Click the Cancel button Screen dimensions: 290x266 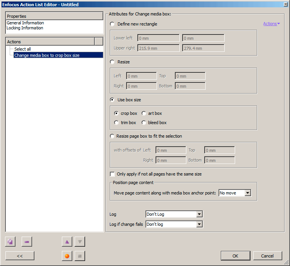268,256
